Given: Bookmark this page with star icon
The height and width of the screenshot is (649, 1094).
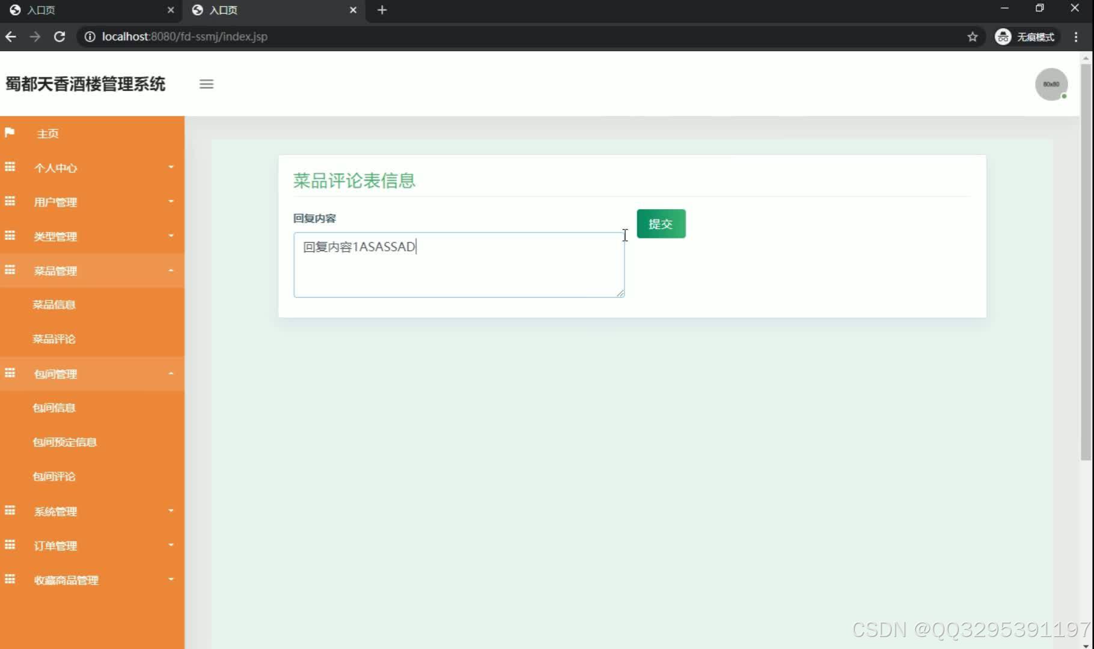Looking at the screenshot, I should 973,37.
